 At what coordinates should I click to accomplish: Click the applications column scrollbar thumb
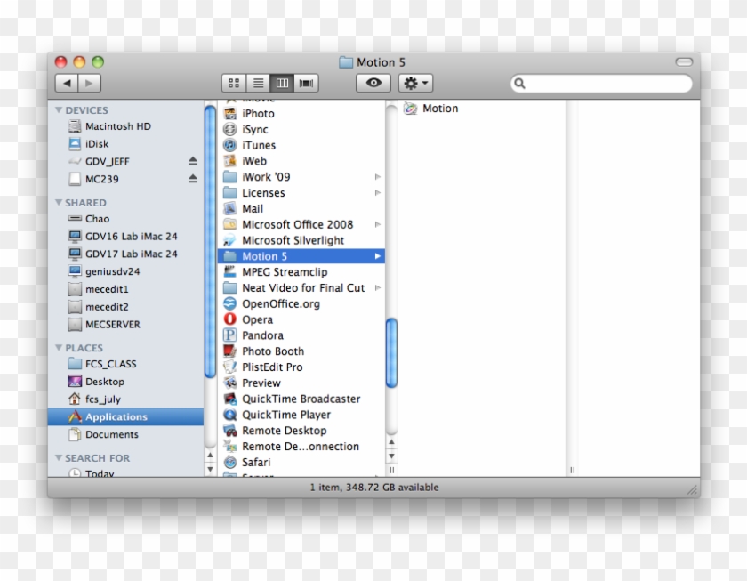coord(391,353)
